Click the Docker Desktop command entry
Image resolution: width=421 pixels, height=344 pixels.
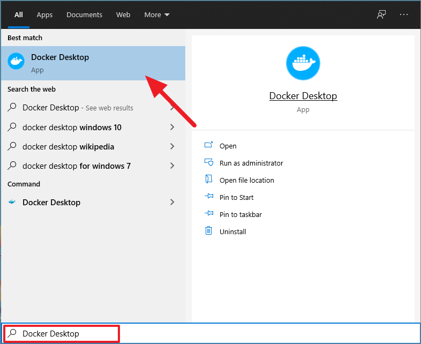tap(93, 202)
